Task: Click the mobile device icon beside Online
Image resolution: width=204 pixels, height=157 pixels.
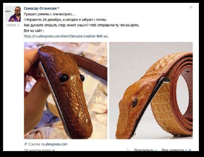Action: coord(18,25)
